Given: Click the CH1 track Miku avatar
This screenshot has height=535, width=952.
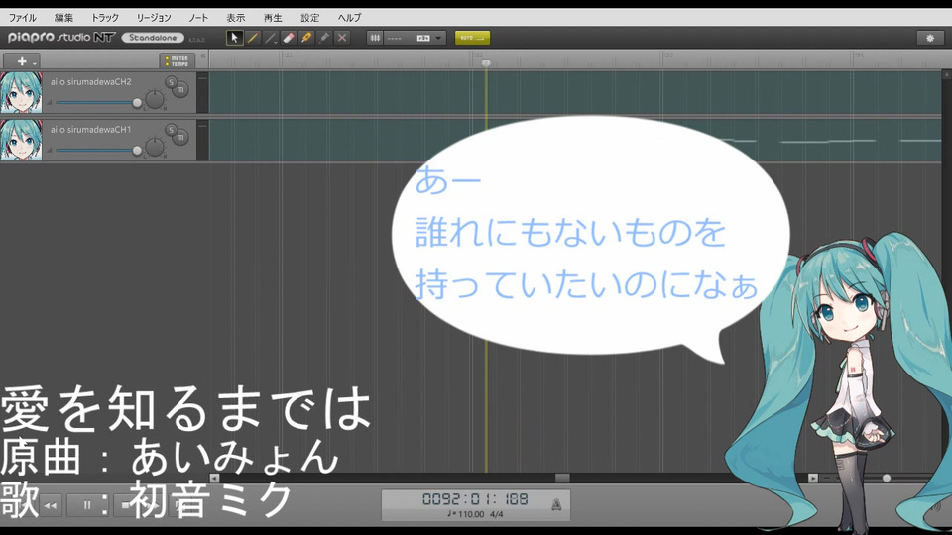Looking at the screenshot, I should point(21,140).
